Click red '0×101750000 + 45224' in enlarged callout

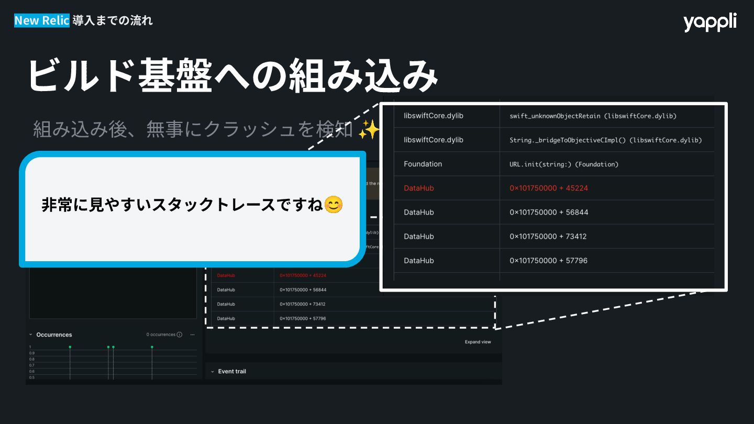click(549, 188)
